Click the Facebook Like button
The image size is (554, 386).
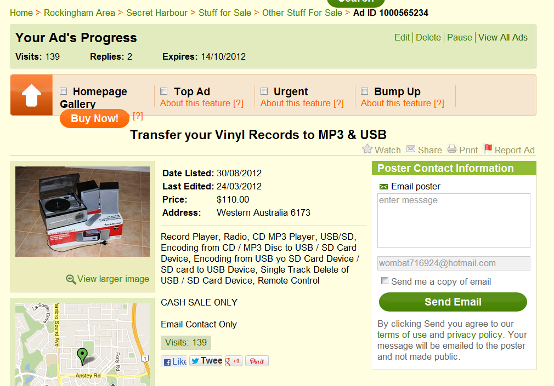click(174, 361)
